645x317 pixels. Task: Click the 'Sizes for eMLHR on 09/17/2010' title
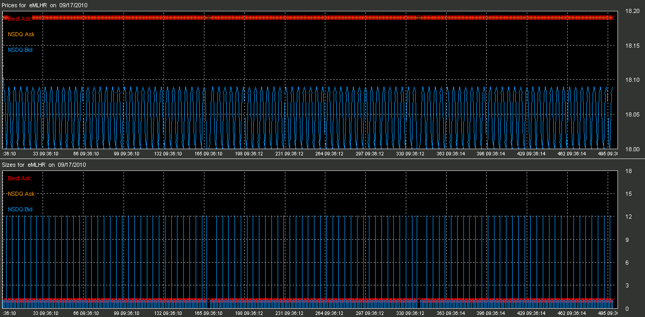click(44, 165)
